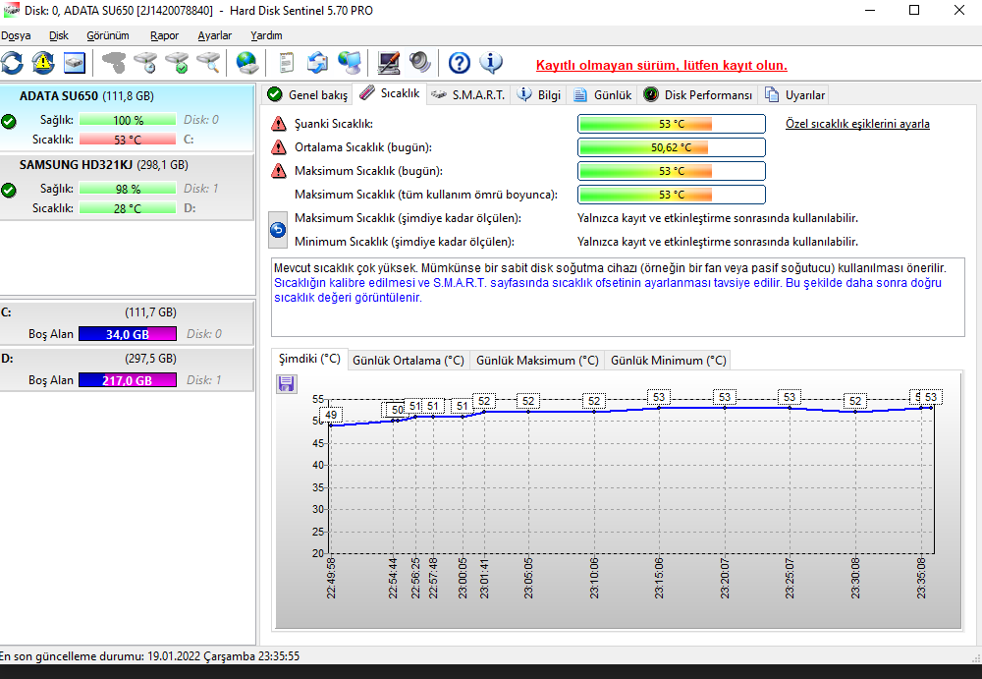This screenshot has width=982, height=679.
Task: Open help via blue question mark icon
Action: click(x=460, y=63)
